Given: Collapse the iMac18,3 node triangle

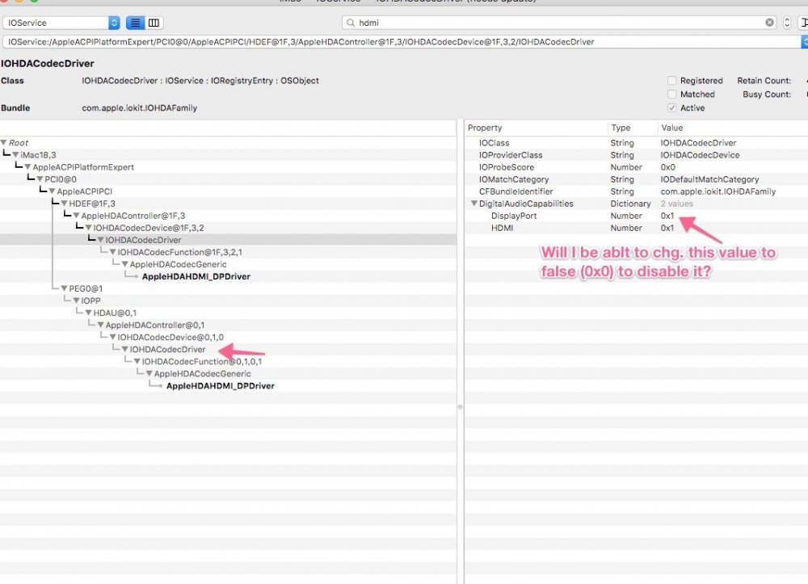Looking at the screenshot, I should point(15,155).
